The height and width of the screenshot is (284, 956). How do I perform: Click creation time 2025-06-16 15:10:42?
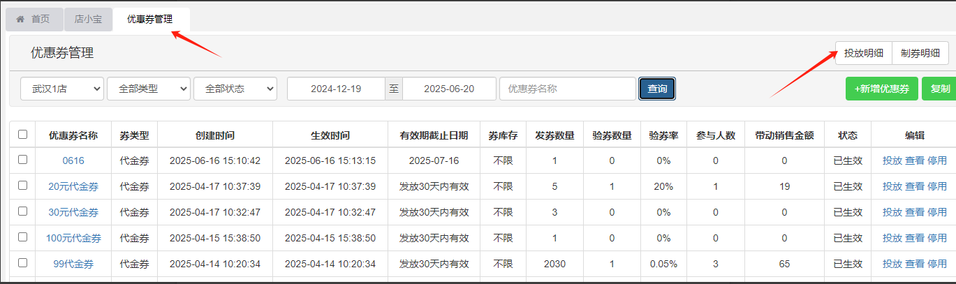215,160
